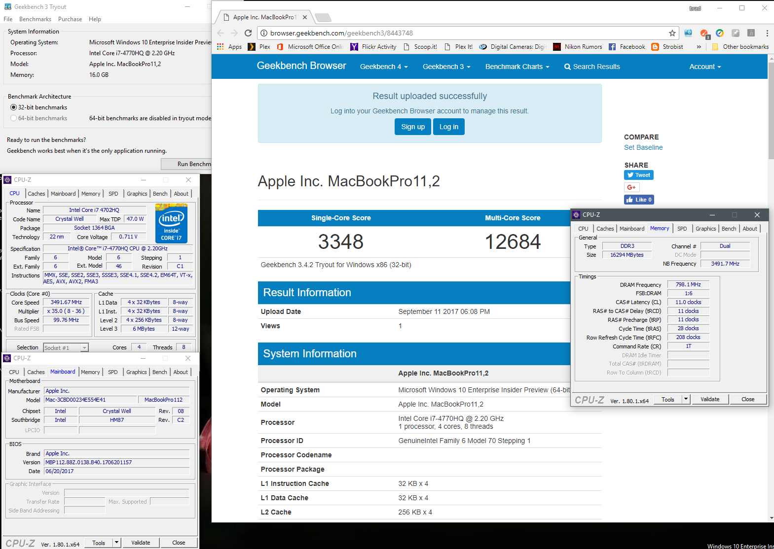
Task: Open Tools dropdown arrow in Memory CPU-Z window
Action: [686, 399]
